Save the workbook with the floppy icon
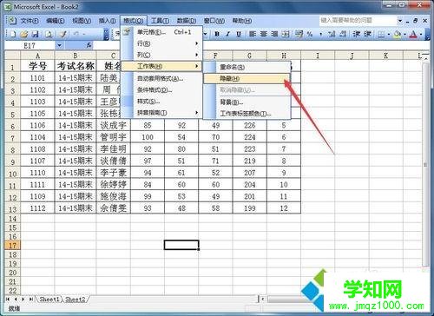 (36, 35)
